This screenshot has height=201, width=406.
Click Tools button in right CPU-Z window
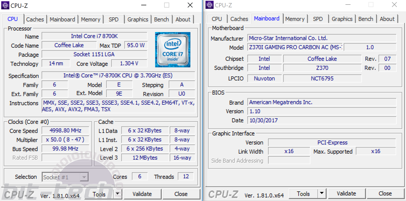tap(303, 194)
